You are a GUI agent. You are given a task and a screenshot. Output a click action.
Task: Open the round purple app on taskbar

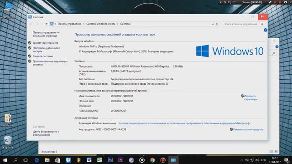[131, 160]
